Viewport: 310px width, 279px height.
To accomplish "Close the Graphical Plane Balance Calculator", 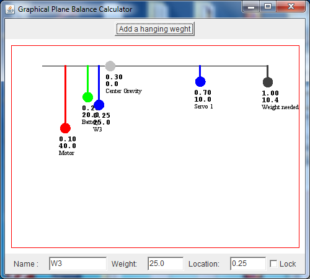I will 291,7.
